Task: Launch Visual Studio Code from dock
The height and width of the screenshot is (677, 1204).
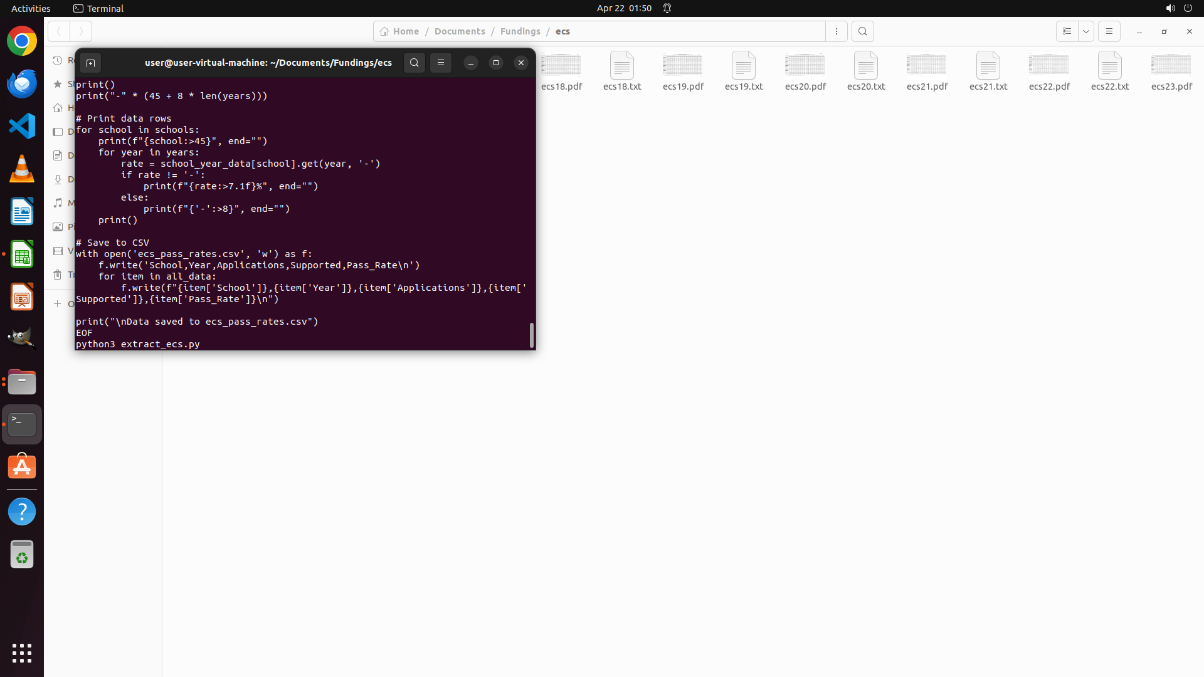Action: click(22, 126)
